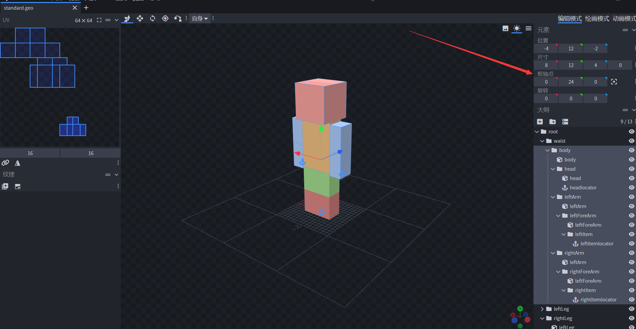Click the 64 × 64 UV size label

click(83, 20)
